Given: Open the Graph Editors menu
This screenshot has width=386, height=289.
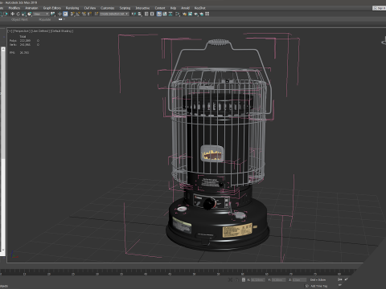Looking at the screenshot, I should click(52, 8).
